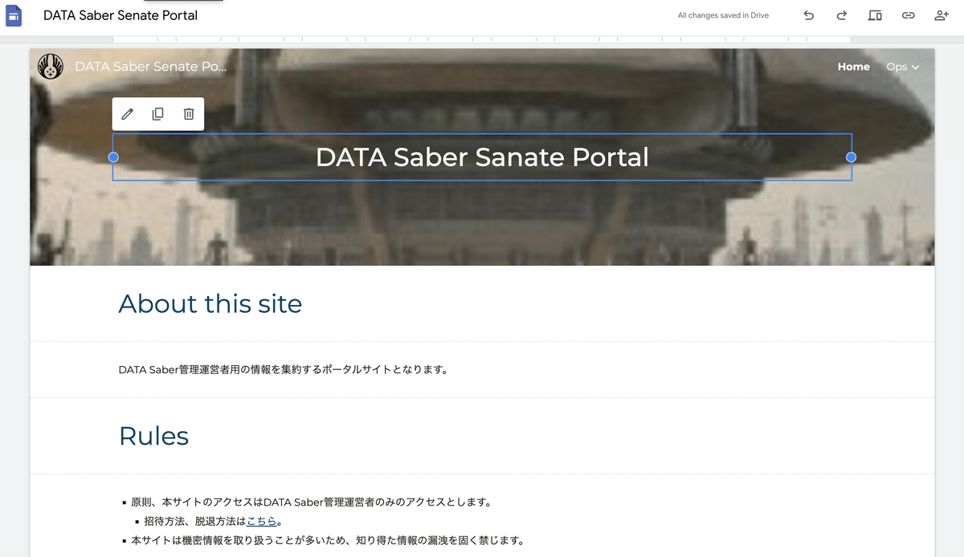Expand the Ops dropdown in navigation
Screen dimensions: 964x557
click(x=902, y=67)
